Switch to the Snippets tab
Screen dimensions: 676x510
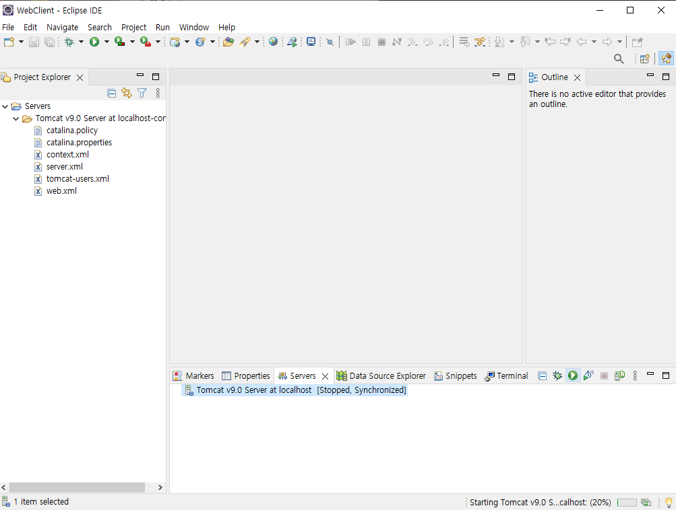point(455,375)
